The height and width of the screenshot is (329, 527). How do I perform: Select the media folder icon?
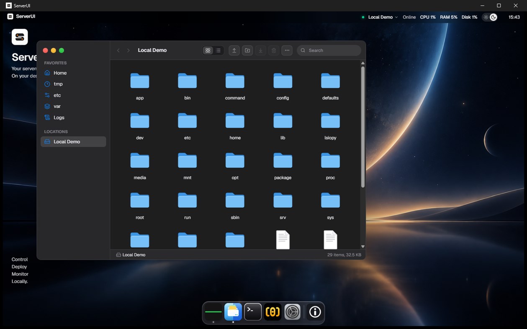pos(140,161)
